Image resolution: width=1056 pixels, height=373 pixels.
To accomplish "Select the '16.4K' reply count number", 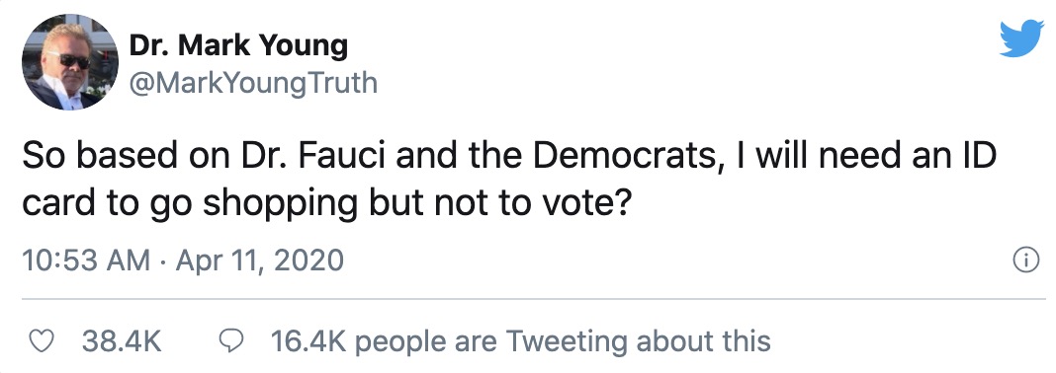I will coord(308,341).
